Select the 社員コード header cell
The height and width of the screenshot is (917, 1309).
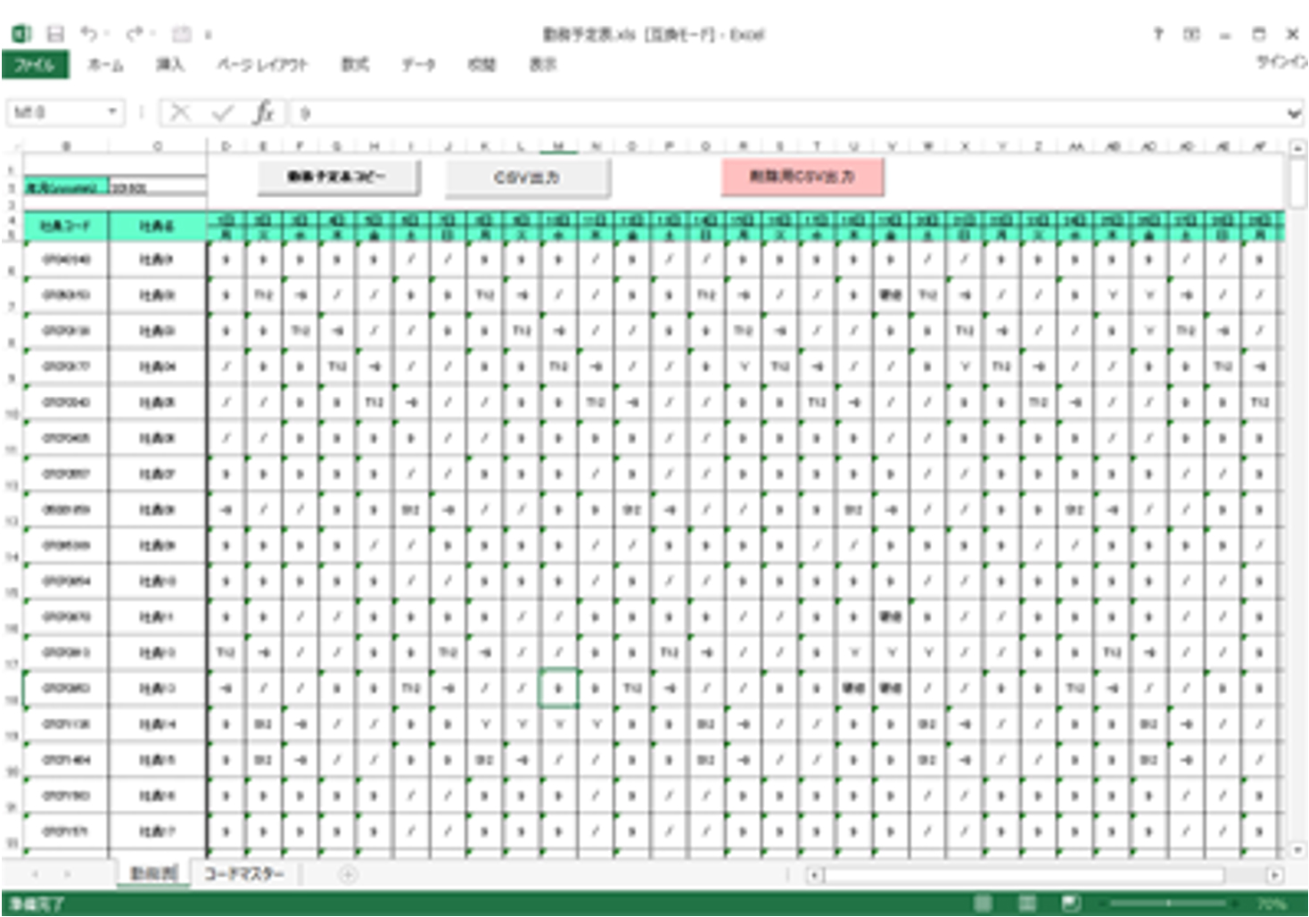[x=66, y=226]
